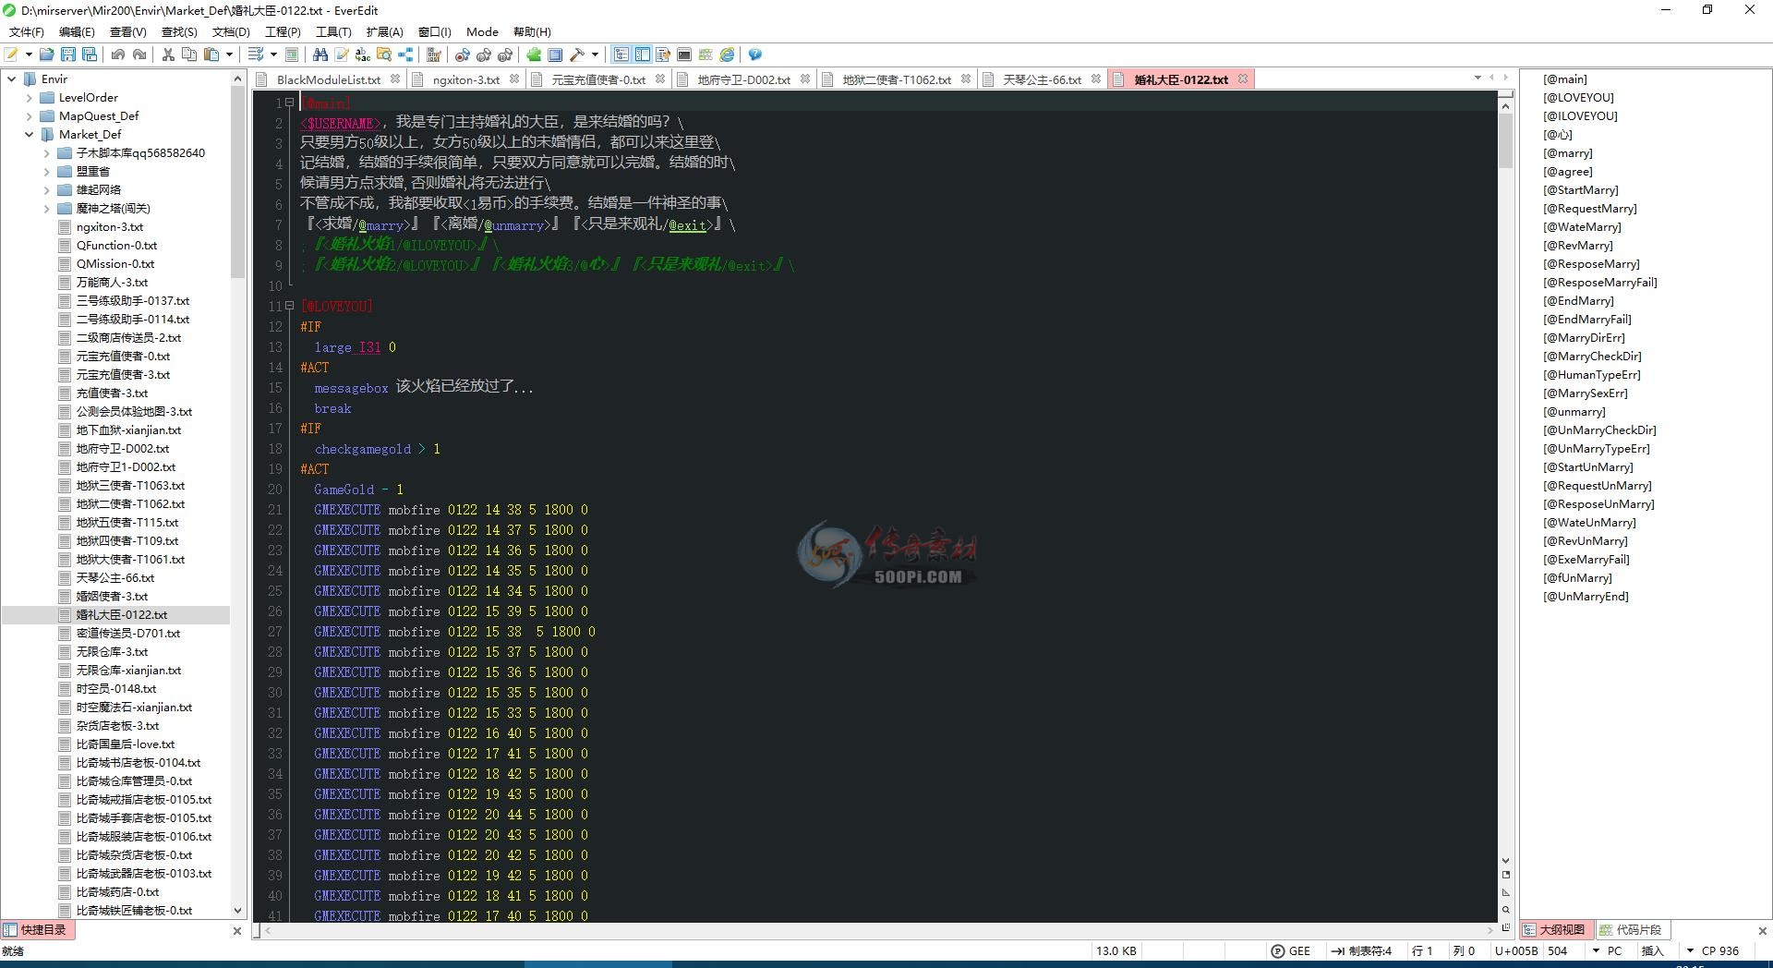Open the Mode menu

click(x=482, y=31)
